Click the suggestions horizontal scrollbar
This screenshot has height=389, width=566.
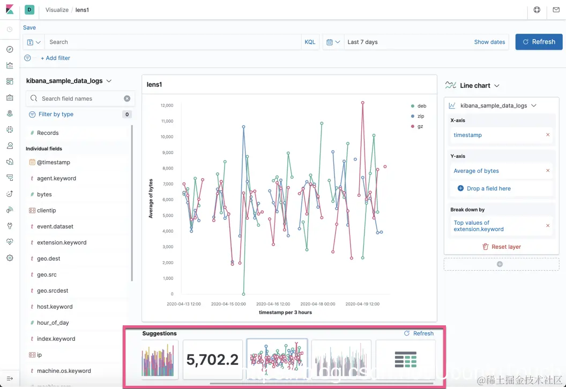321,384
